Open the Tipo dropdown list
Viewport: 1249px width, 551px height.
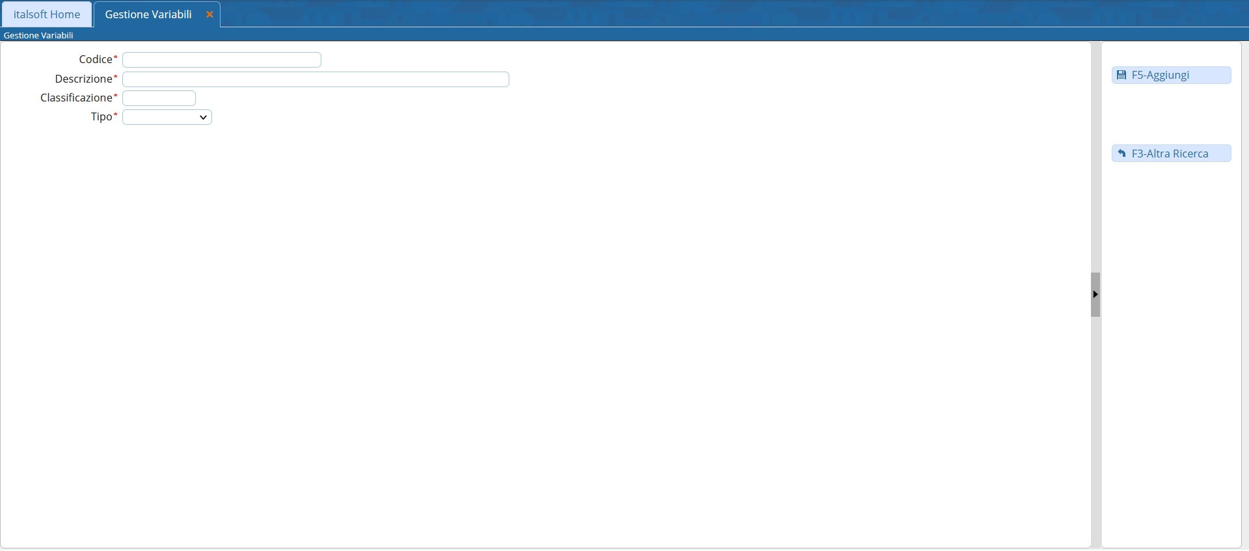coord(167,117)
